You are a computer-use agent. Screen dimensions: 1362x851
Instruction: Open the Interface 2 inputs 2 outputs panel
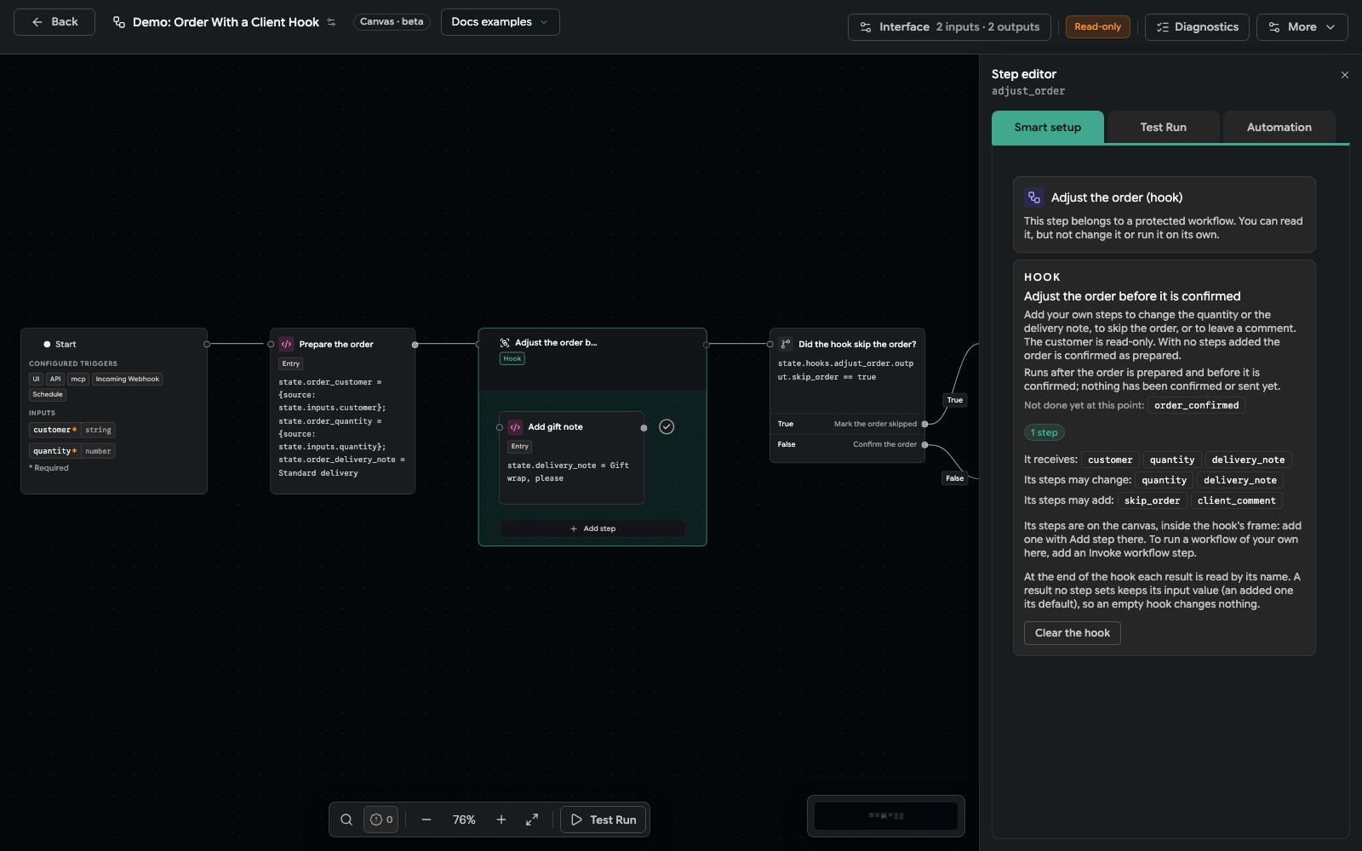(949, 27)
